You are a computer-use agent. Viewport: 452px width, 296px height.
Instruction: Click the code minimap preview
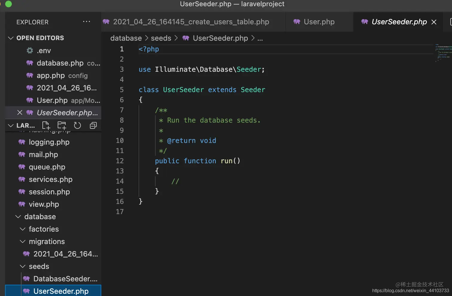coord(443,53)
